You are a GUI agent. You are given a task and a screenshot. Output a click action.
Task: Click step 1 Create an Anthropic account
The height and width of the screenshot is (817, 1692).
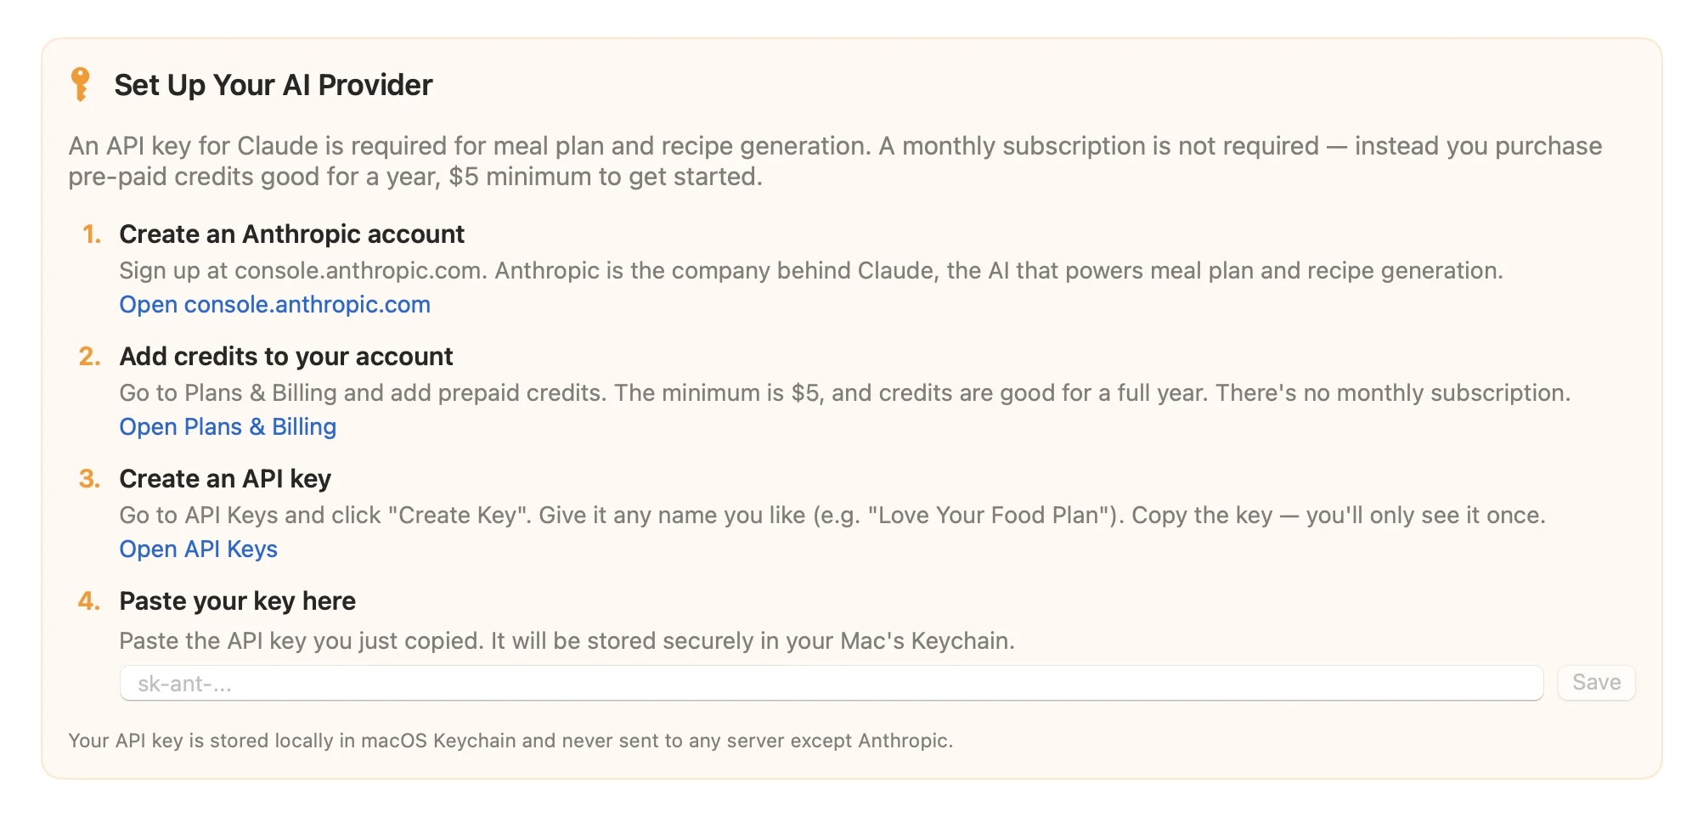[292, 234]
